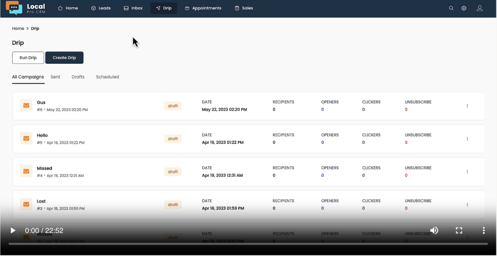Click the Local Pro CRM logo
Viewport: 497px width, 256px height.
point(26,8)
